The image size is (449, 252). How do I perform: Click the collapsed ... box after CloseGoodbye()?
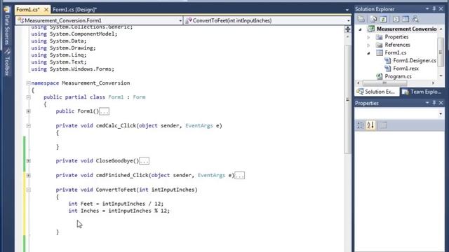tap(144, 161)
